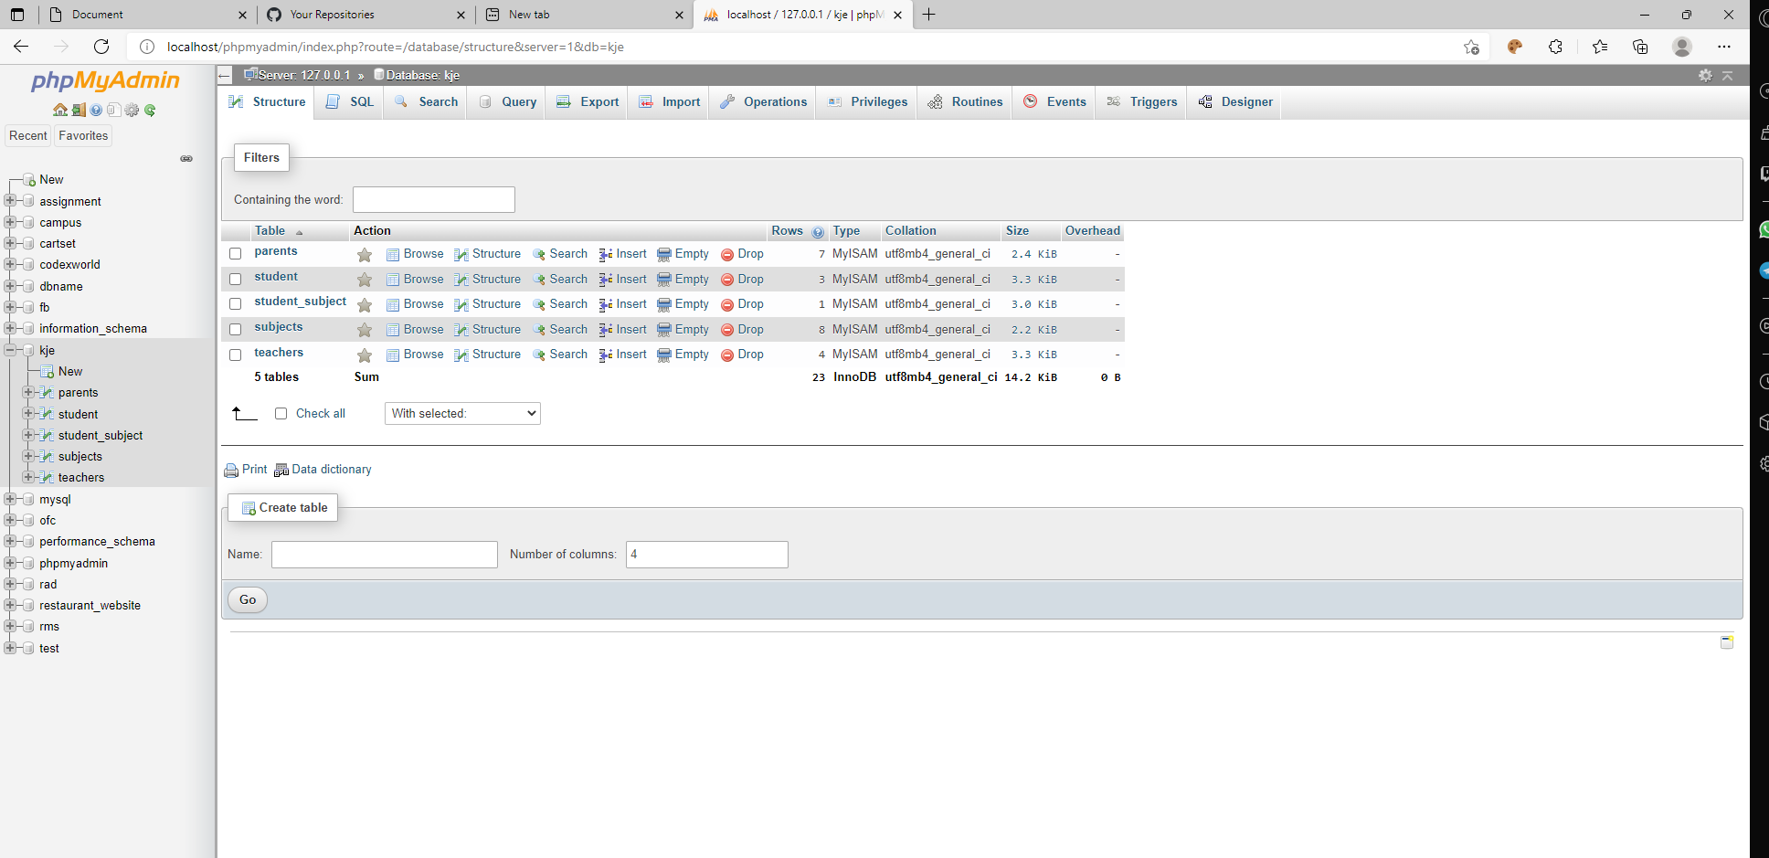The height and width of the screenshot is (858, 1769).
Task: Collapse the kje database tree
Action: [10, 350]
